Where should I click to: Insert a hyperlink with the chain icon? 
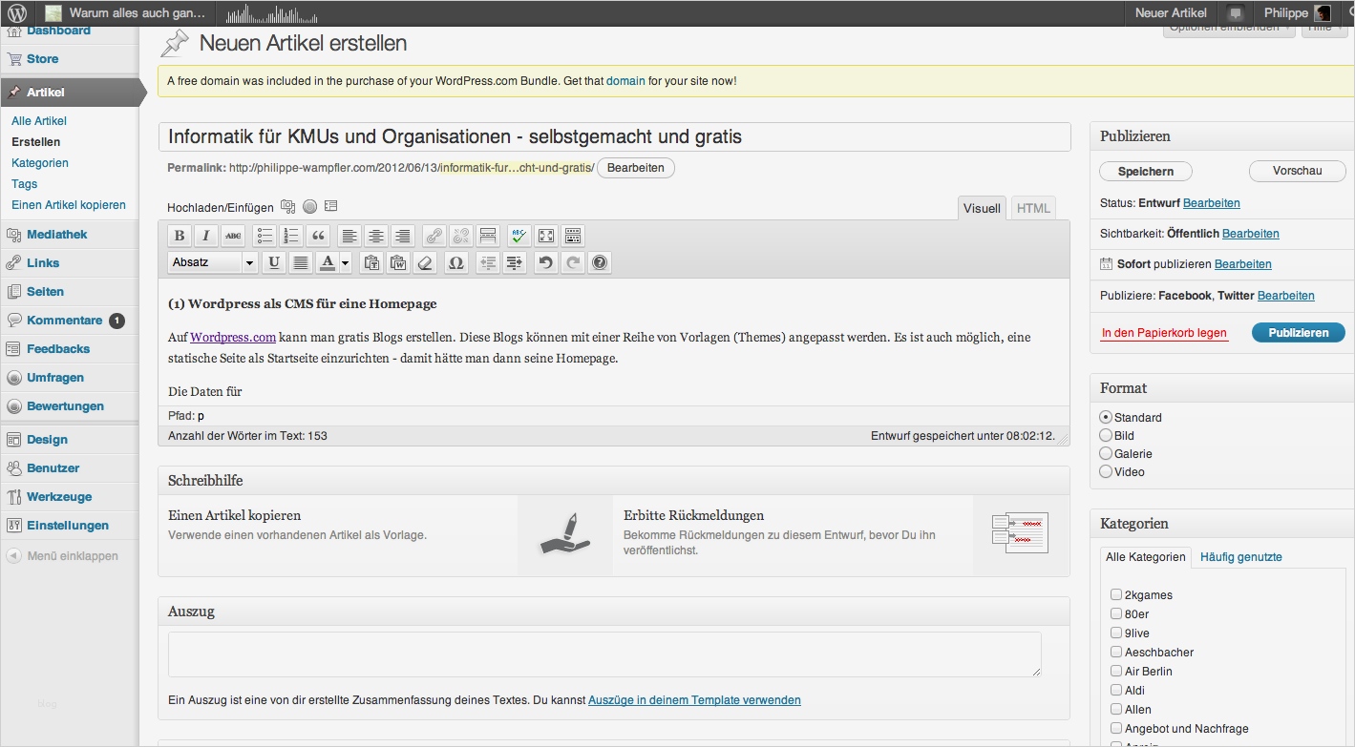point(434,236)
